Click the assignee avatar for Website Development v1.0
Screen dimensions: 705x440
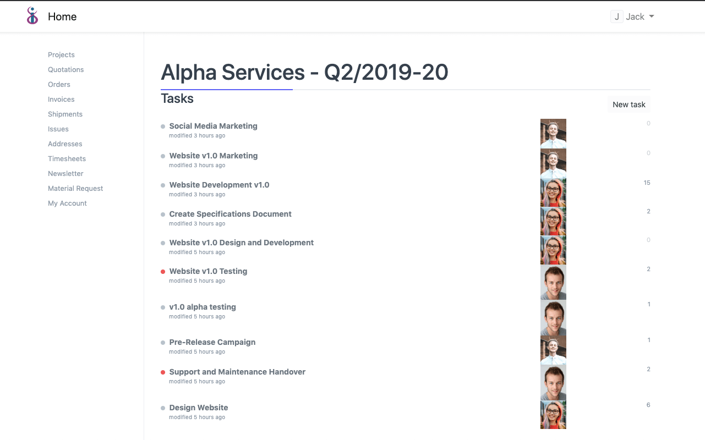pyautogui.click(x=553, y=191)
